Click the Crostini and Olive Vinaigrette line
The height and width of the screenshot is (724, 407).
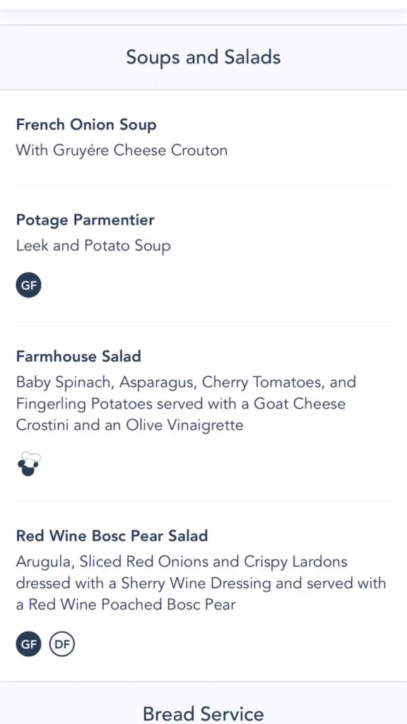130,425
